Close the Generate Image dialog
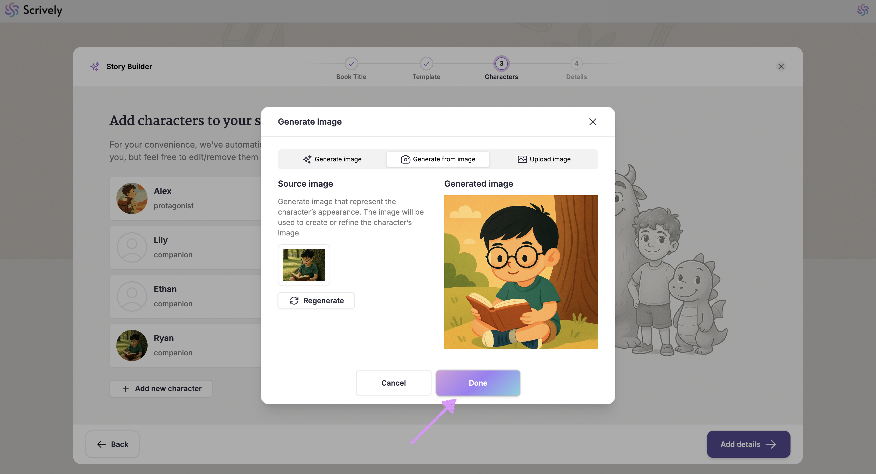Screen dimensions: 876x474 (x=592, y=122)
